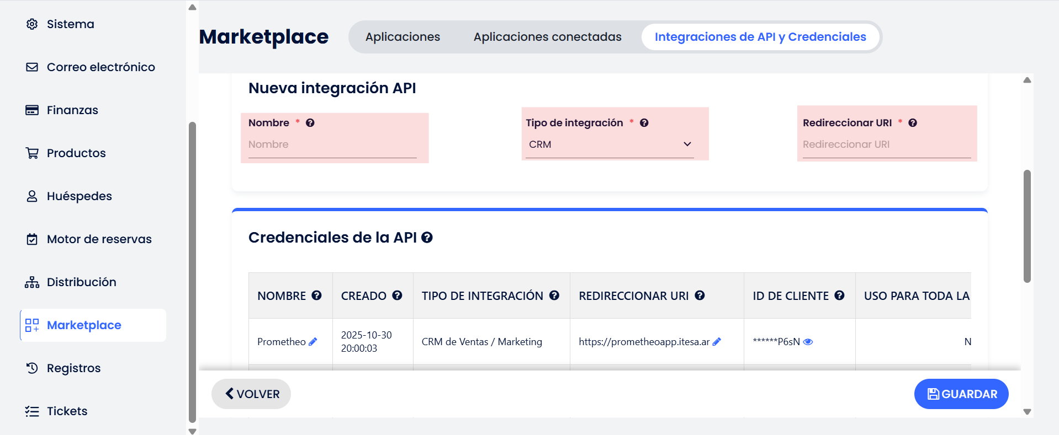Focus the Redireccionar URI text field
Viewport: 1059px width, 435px height.
[x=886, y=144]
